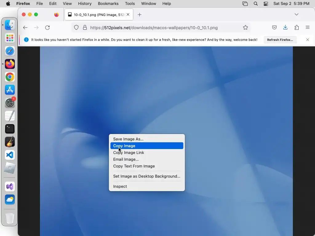This screenshot has width=315, height=236.
Task: Open Launchpad from the Dock
Action: click(10, 38)
